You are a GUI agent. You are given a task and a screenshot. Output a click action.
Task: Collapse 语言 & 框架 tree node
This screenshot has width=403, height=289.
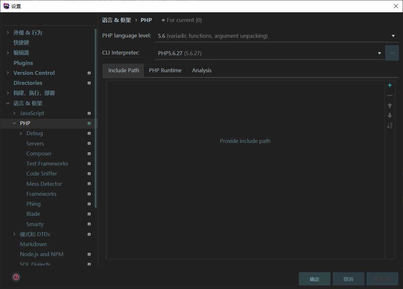coord(8,103)
